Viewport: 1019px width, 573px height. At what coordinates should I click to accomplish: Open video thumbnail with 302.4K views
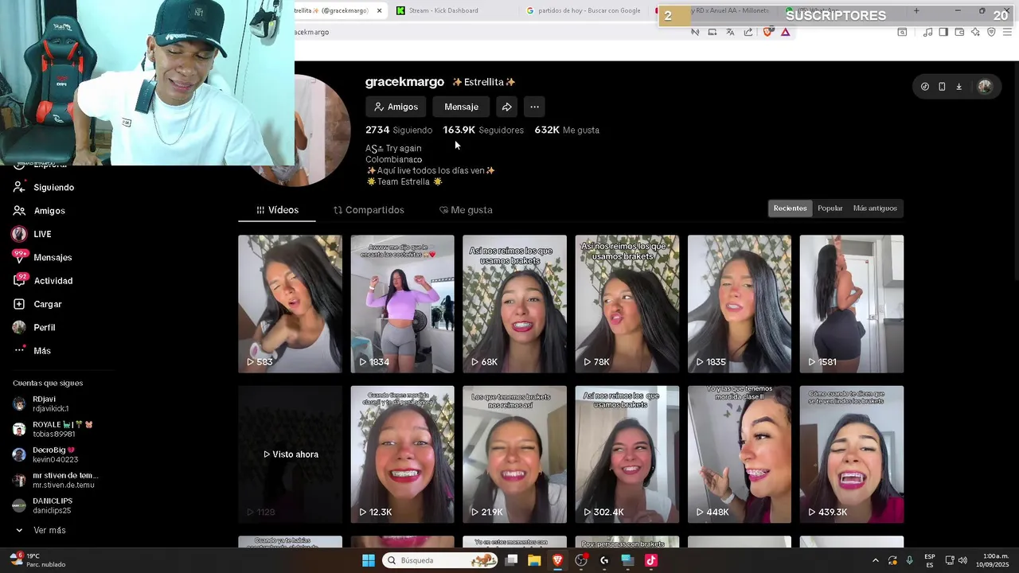(627, 454)
